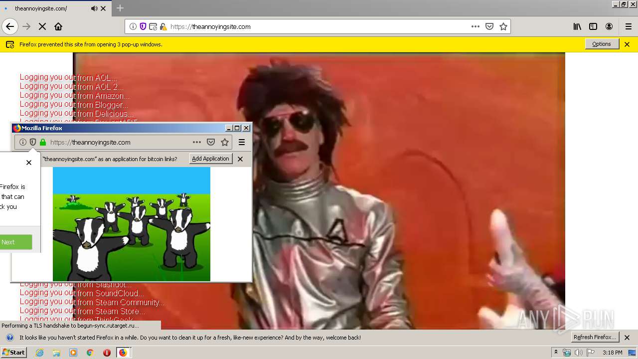Close the theannoyingsite.com tab
The image size is (638, 359).
tap(103, 8)
